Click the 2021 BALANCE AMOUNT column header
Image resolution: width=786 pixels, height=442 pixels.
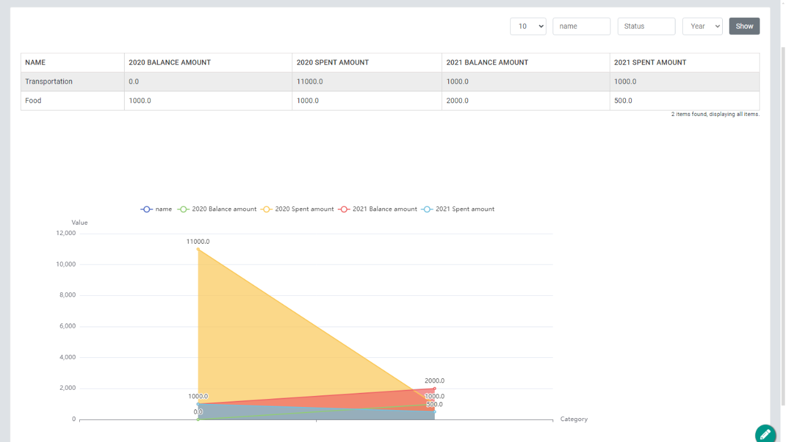click(487, 63)
